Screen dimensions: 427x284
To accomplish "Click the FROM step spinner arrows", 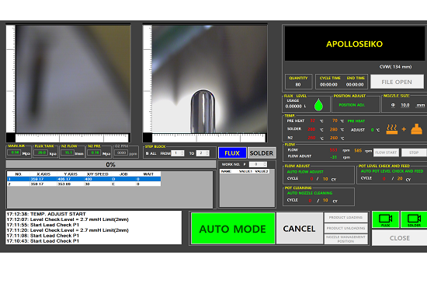I will 182,153.
